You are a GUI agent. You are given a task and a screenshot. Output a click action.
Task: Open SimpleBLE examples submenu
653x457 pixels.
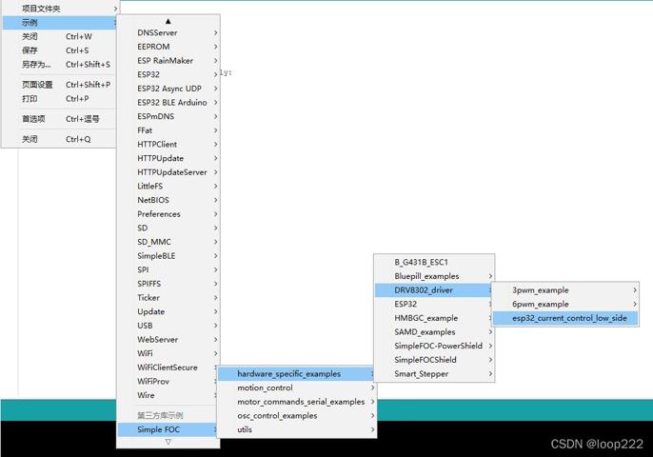click(x=168, y=256)
